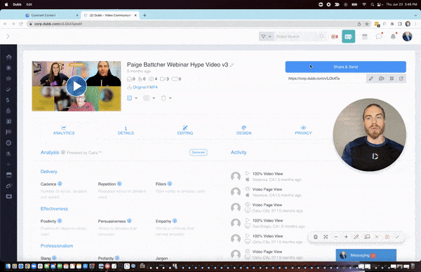Open the dollar sign icon in sidebar
The height and width of the screenshot is (272, 421).
[8, 100]
